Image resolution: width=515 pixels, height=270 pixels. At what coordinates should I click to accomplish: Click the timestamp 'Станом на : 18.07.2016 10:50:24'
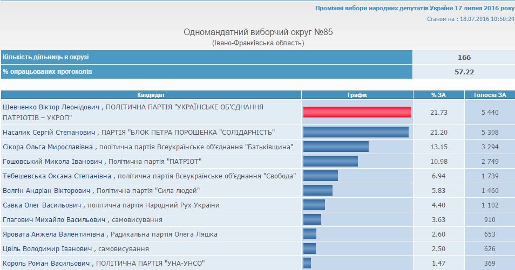click(x=471, y=19)
